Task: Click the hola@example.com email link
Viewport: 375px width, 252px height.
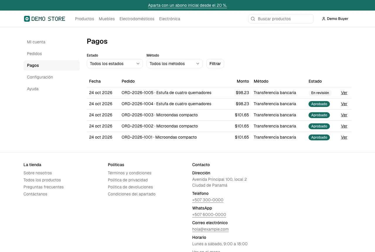Action: [x=210, y=229]
